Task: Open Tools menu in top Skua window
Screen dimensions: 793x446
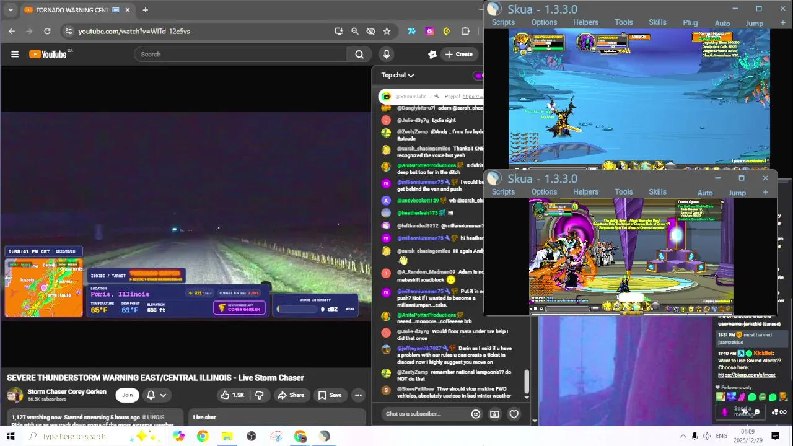Action: click(x=623, y=22)
